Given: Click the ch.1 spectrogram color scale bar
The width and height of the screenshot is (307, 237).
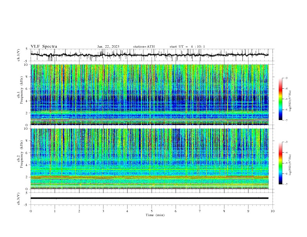Looking at the screenshot, I should tap(280, 99).
